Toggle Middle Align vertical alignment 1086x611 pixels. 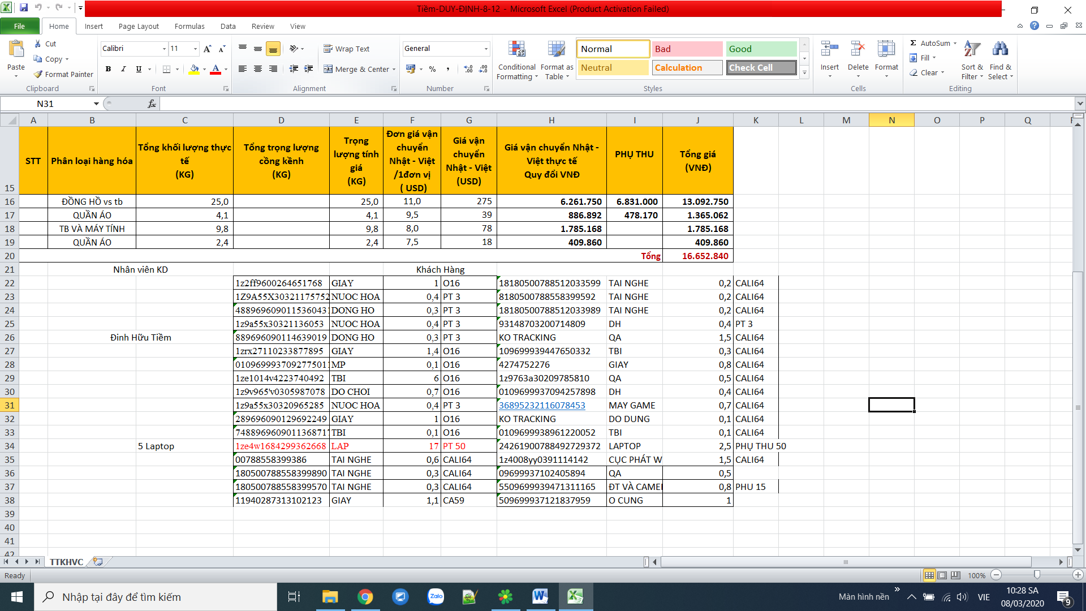(258, 49)
